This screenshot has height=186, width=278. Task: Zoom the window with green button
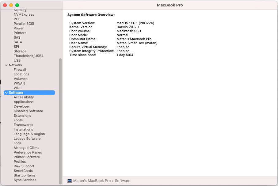pos(17,5)
